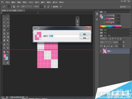
Task: Toggle lock image pixels
Action: pyautogui.click(x=107, y=46)
